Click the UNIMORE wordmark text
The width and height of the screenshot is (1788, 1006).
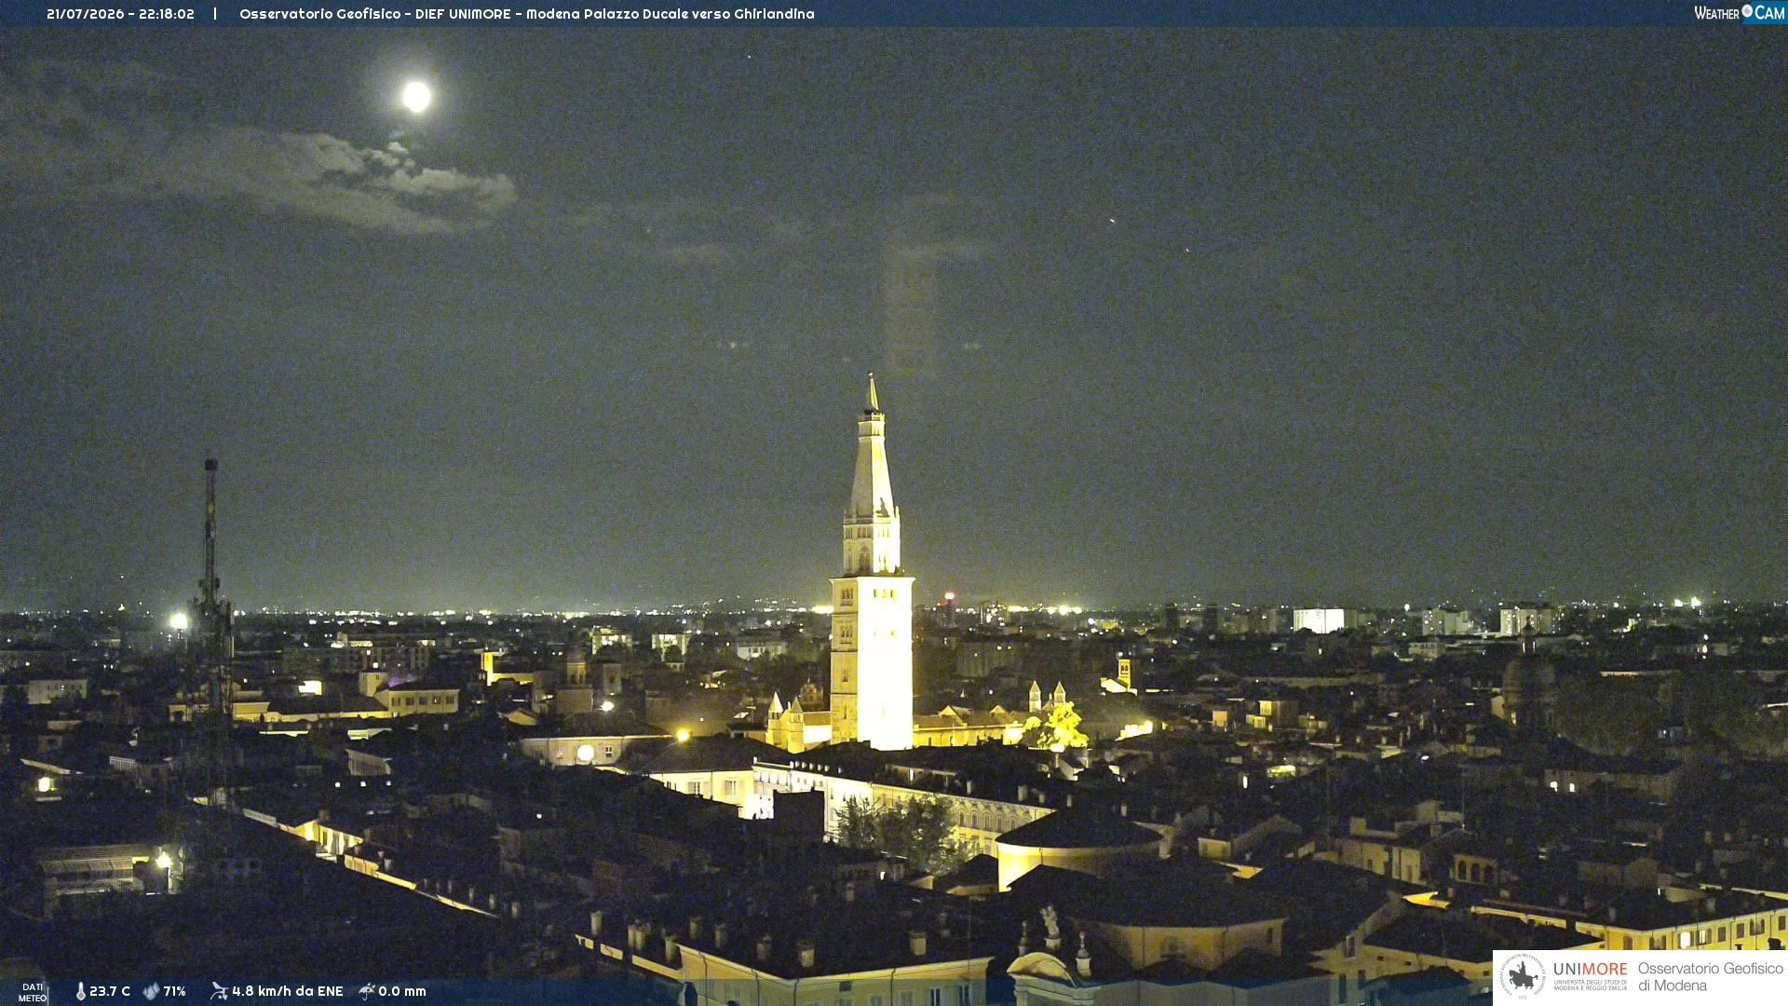click(x=1591, y=970)
